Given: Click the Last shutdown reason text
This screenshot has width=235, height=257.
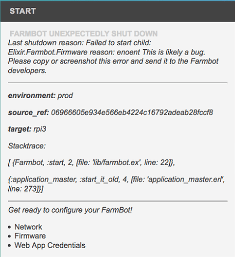Looking at the screenshot, I should [80, 43].
